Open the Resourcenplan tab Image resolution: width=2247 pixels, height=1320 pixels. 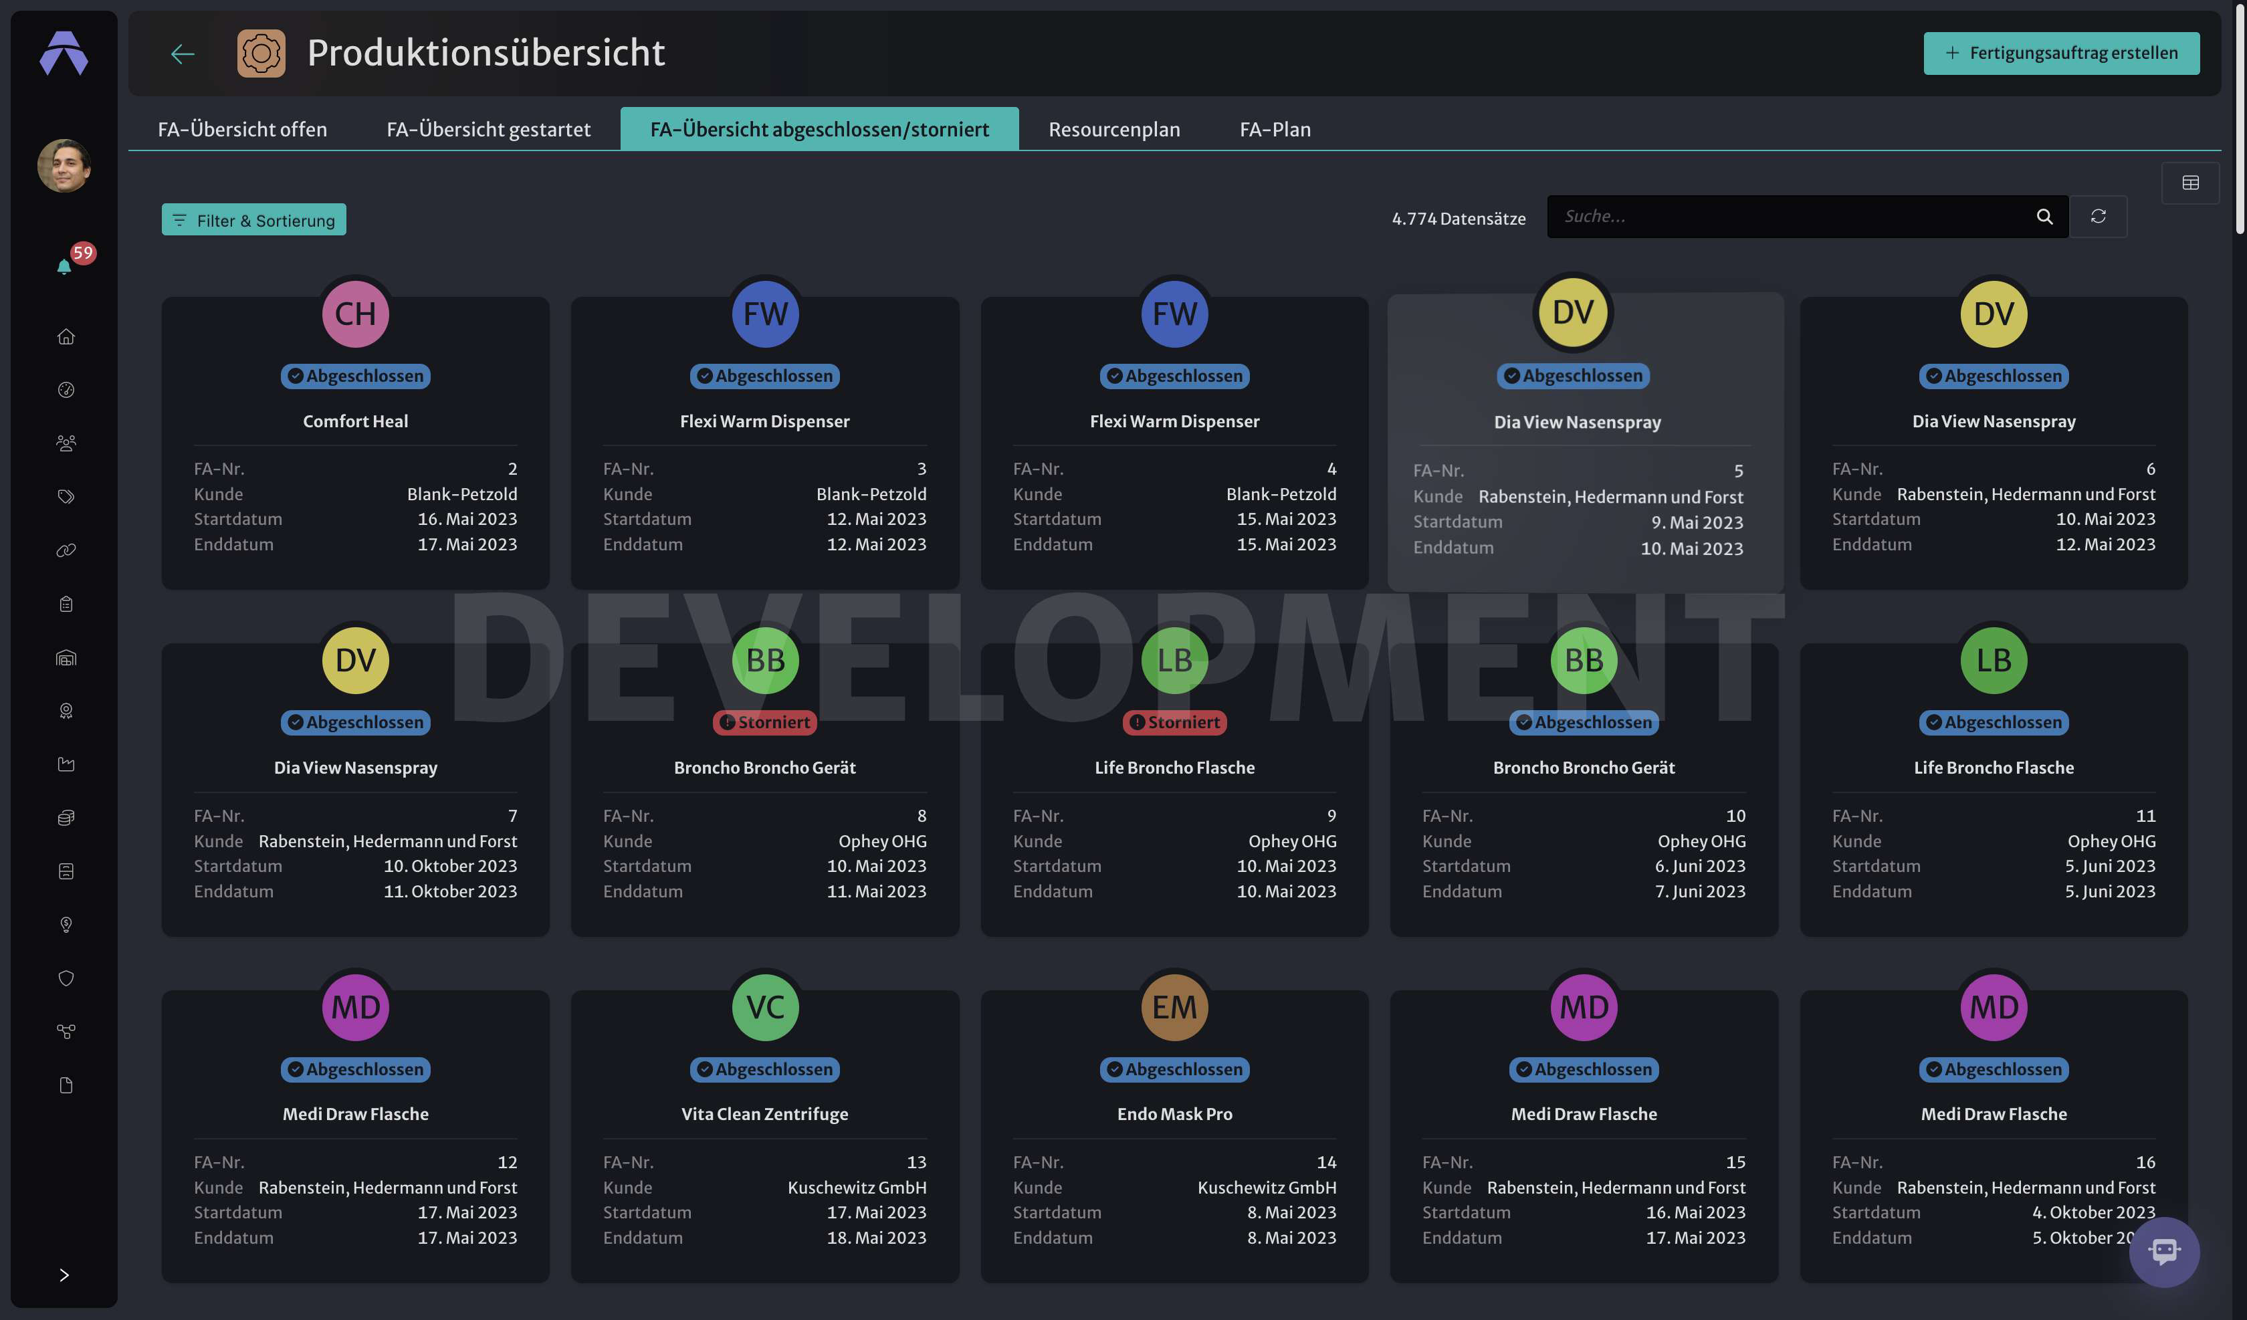[1113, 129]
